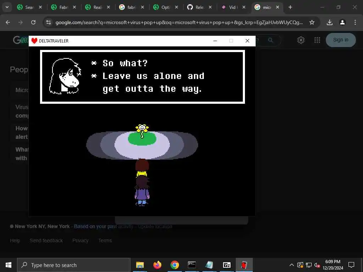Open the Windows Start menu
Image resolution: width=363 pixels, height=272 pixels.
[9, 265]
